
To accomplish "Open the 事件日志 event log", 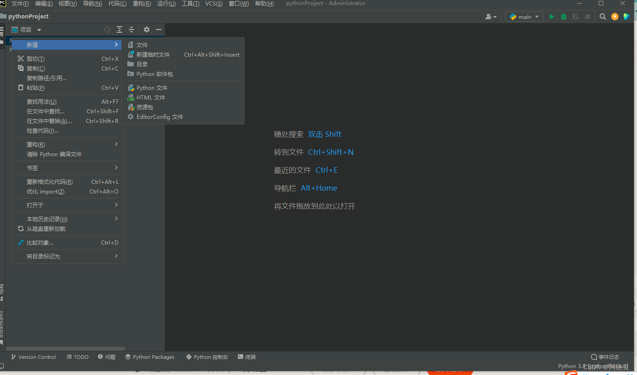I will [x=605, y=357].
